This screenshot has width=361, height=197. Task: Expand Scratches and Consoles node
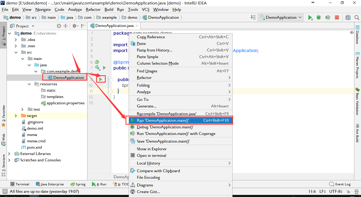[9, 160]
